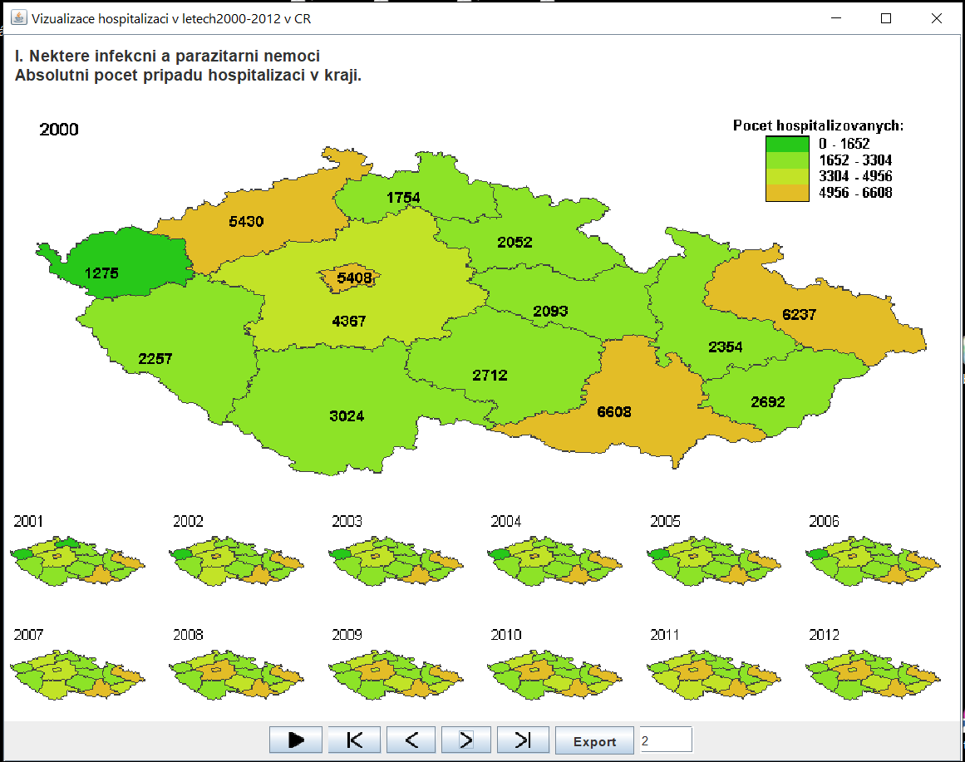Pick the 2012 map thumbnail
Viewport: 965px width, 762px height.
[x=873, y=675]
